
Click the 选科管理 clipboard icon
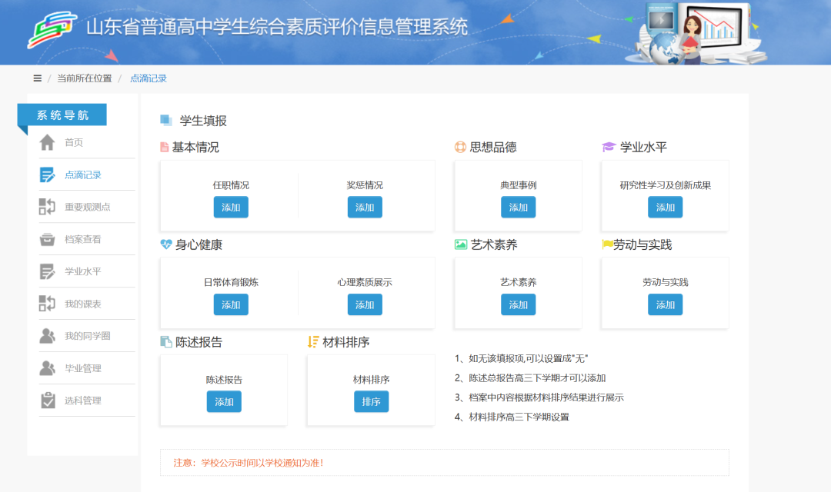click(x=48, y=401)
